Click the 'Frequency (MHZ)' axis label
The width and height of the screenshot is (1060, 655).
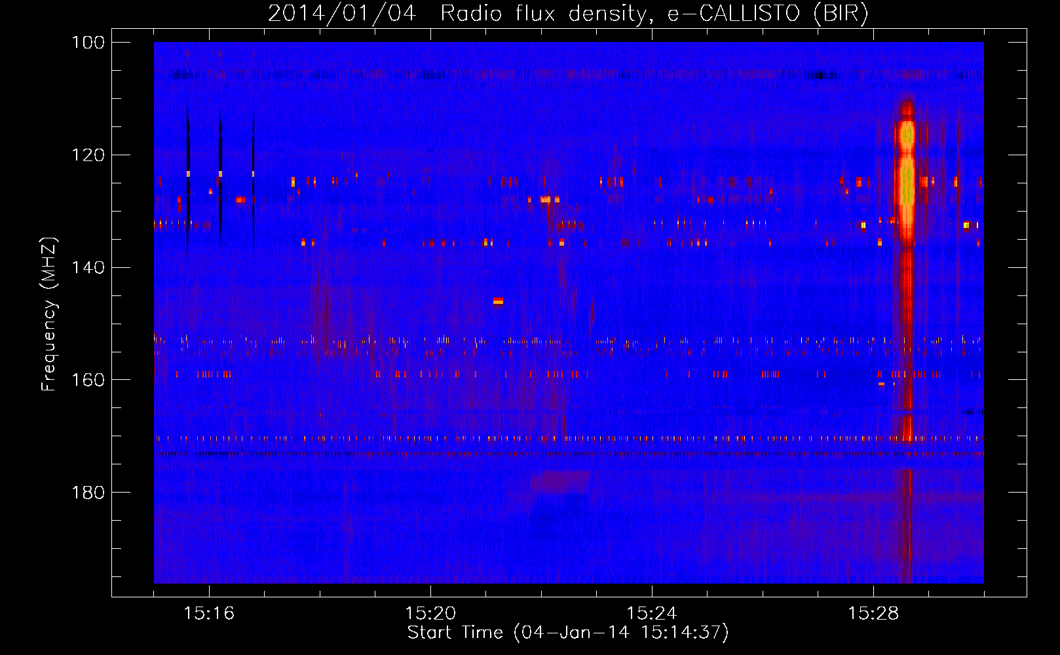pos(49,314)
